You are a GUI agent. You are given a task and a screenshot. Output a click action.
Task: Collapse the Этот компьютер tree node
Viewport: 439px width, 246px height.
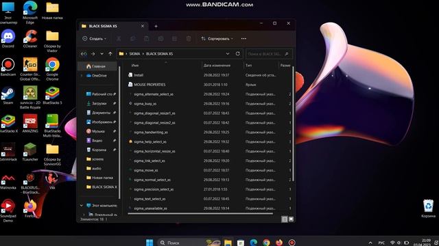(x=82, y=206)
